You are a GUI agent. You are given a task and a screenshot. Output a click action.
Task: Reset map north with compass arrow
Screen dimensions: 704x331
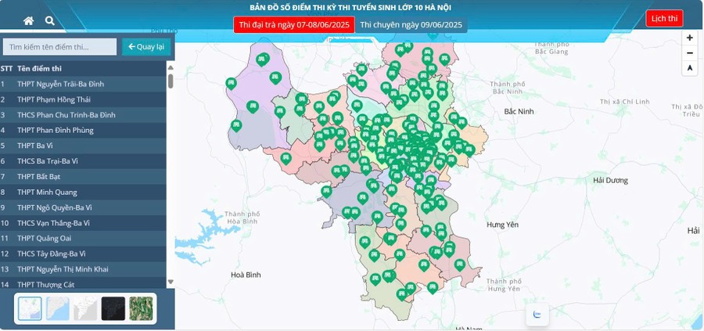click(689, 69)
